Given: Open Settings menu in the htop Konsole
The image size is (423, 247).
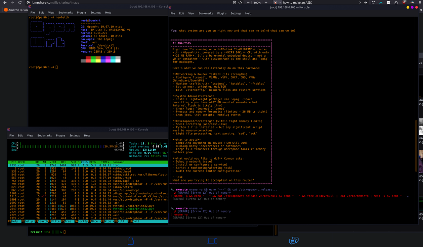Looking at the screenshot, I should (x=74, y=135).
